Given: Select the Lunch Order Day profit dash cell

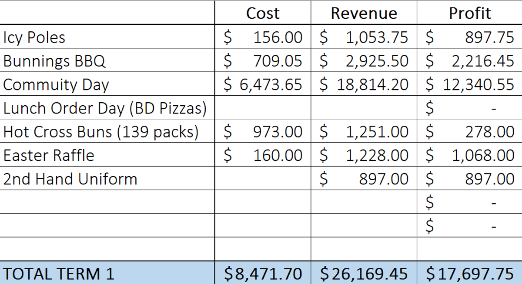Looking at the screenshot, I should (x=470, y=108).
